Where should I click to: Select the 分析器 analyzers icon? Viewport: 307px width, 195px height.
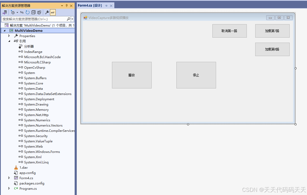[x=21, y=46]
